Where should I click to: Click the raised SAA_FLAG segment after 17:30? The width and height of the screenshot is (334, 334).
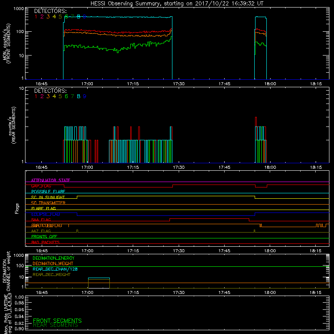(210, 218)
